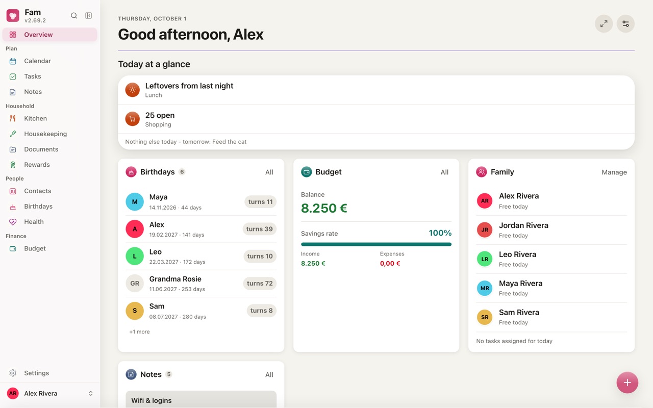653x408 pixels.
Task: Click the Fam app logo
Action: (13, 16)
